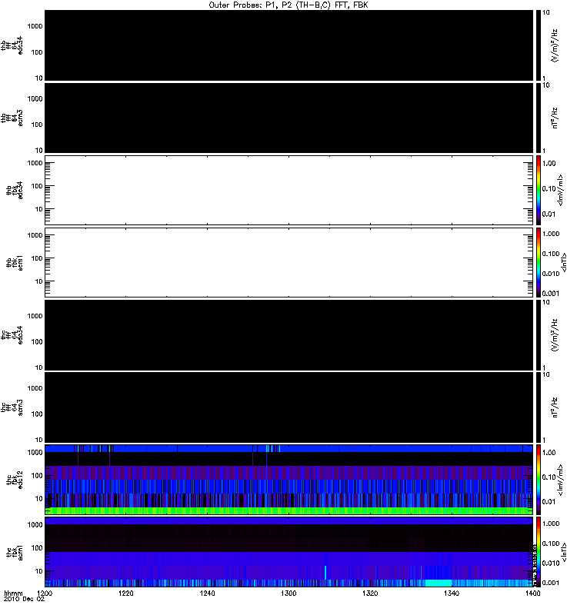Click the rainbow color bar beside thb fbk scm1
This screenshot has width=577, height=615.
538,262
